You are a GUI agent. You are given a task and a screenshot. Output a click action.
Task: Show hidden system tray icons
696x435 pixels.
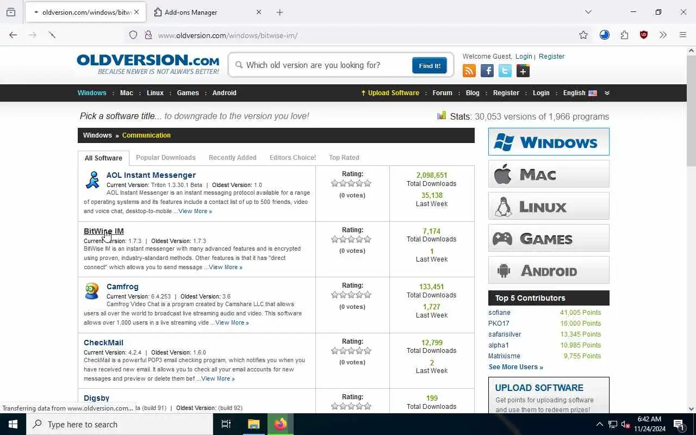(599, 424)
